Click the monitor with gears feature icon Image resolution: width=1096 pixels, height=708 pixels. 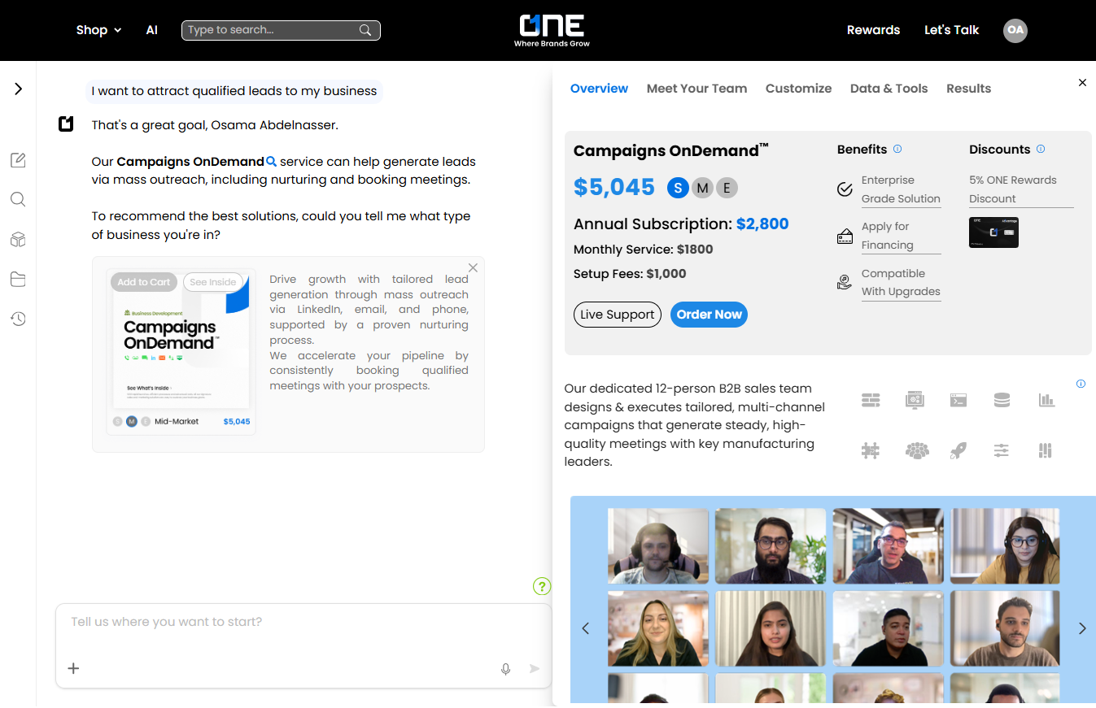click(x=915, y=400)
